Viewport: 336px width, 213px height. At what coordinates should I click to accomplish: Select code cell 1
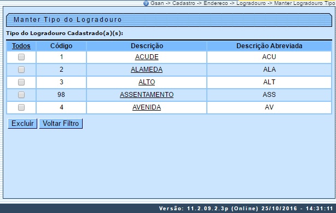tap(61, 57)
